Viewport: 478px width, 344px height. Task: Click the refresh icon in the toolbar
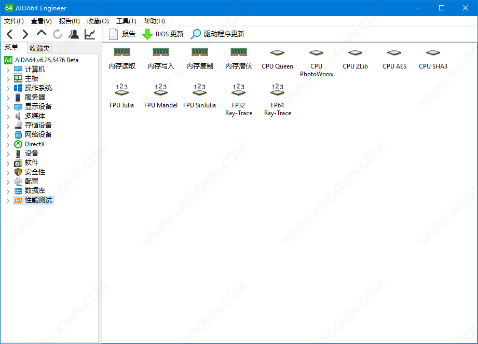pos(57,34)
